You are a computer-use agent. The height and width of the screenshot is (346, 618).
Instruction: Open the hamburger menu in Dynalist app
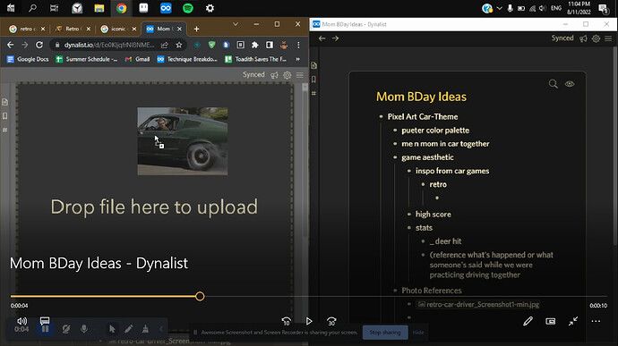pyautogui.click(x=608, y=38)
